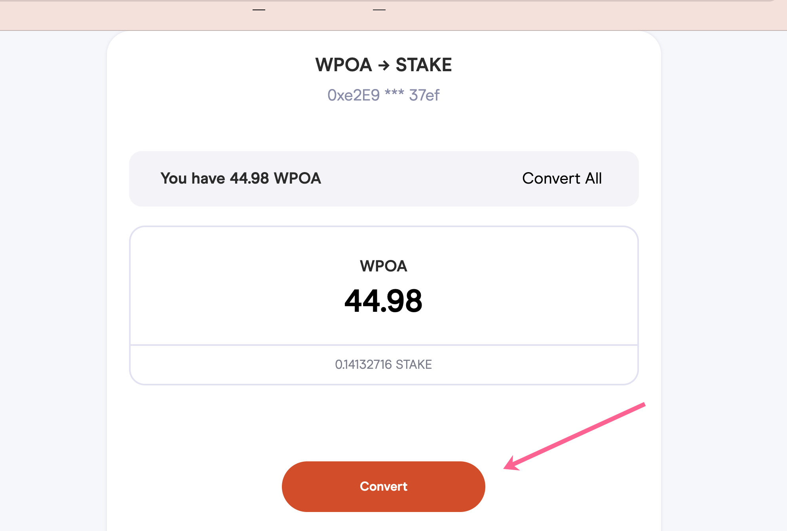Click the orange Convert button
Image resolution: width=787 pixels, height=531 pixels.
pos(383,486)
